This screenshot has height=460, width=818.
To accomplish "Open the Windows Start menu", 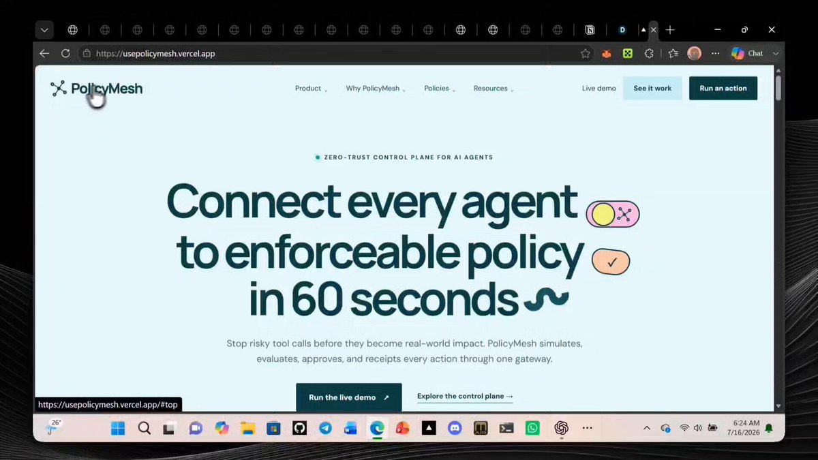I will [x=118, y=428].
